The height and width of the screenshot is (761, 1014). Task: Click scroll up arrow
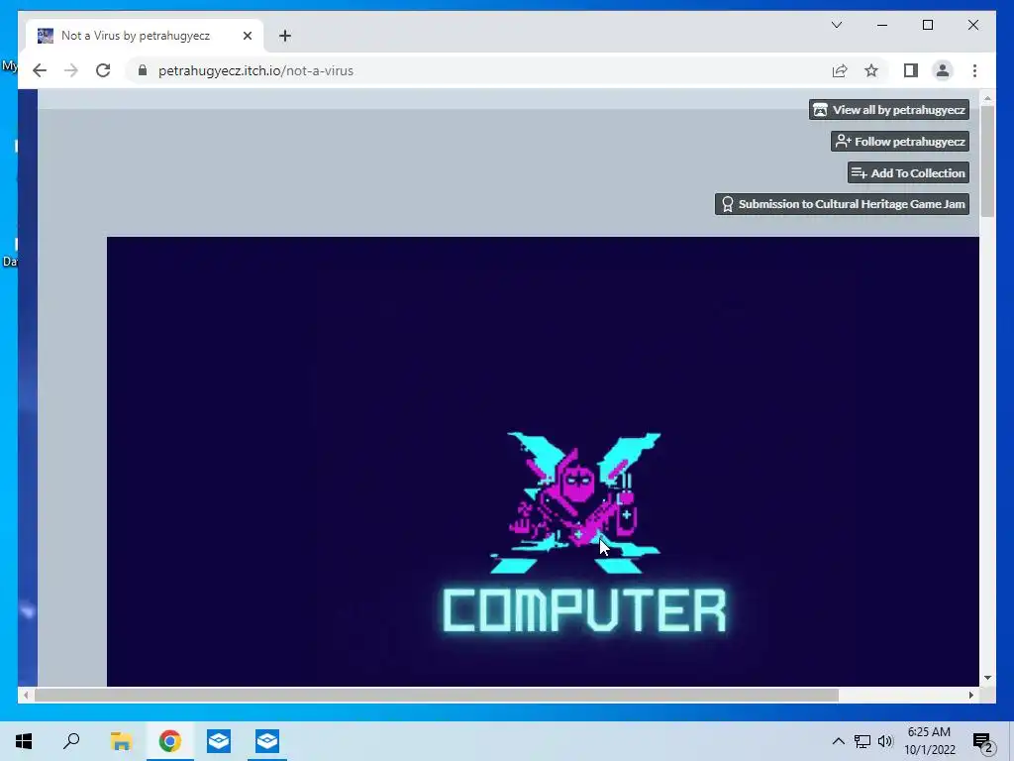[987, 98]
